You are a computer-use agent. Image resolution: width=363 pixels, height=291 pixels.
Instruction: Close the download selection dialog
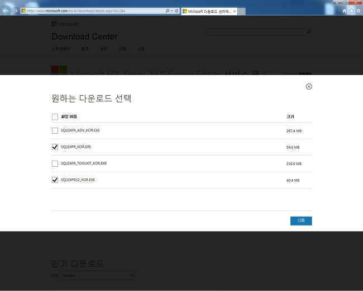(x=309, y=87)
